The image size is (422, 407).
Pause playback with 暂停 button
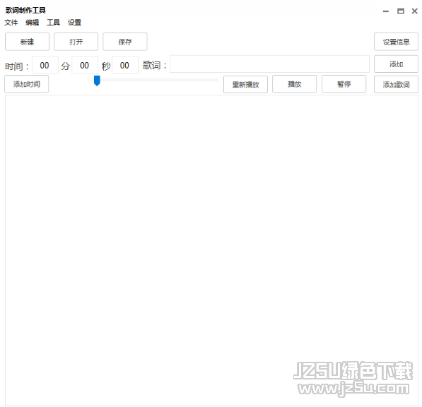coord(344,84)
